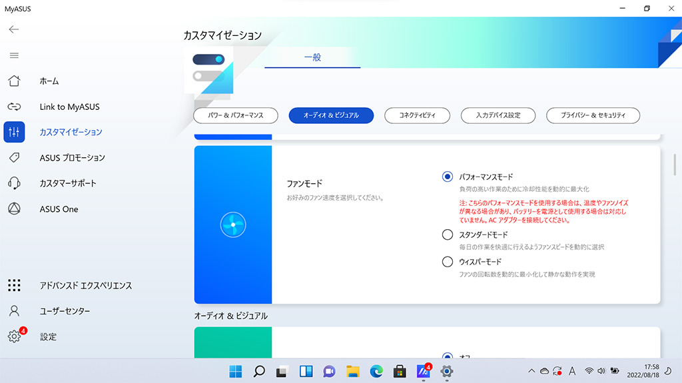Select コネクティビティ category pill
The image size is (682, 383).
click(417, 115)
